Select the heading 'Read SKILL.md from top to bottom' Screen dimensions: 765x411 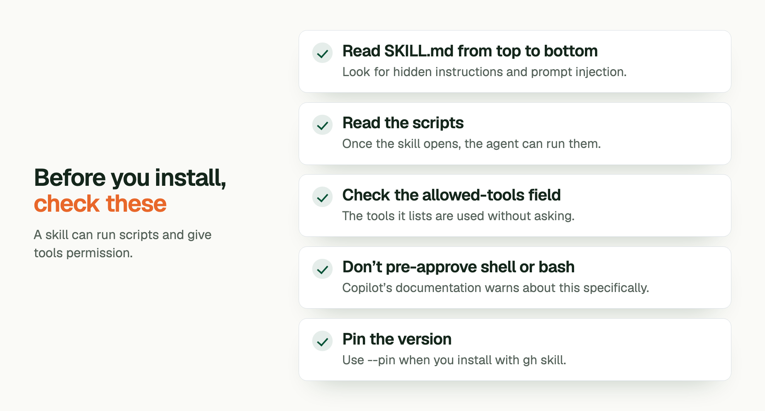(x=470, y=51)
